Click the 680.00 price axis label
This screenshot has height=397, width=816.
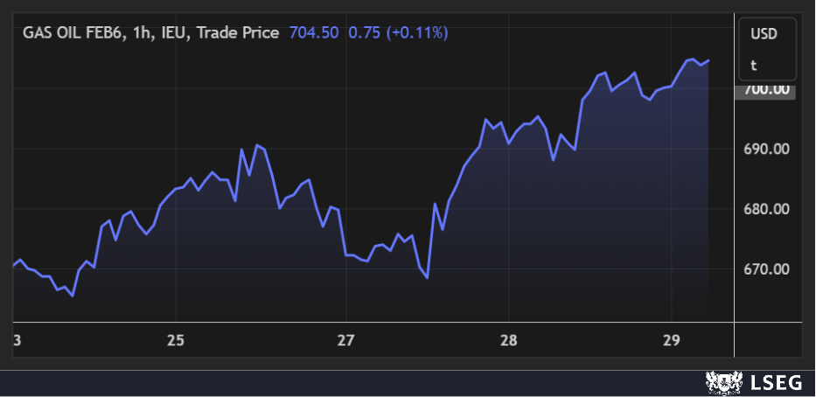coord(766,209)
